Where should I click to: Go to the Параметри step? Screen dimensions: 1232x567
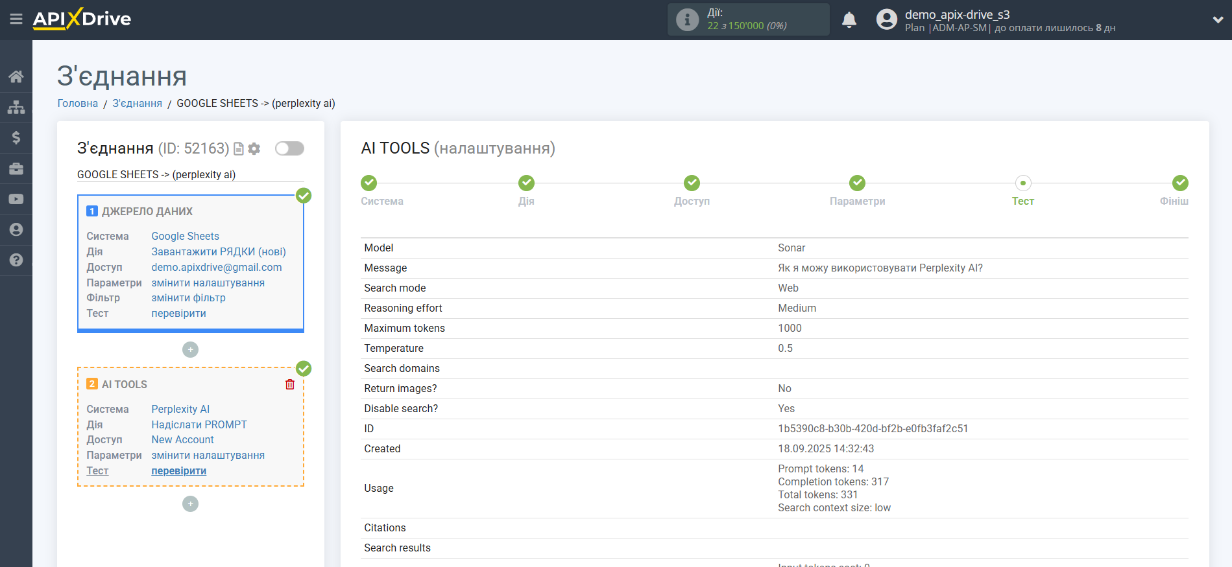tap(857, 183)
